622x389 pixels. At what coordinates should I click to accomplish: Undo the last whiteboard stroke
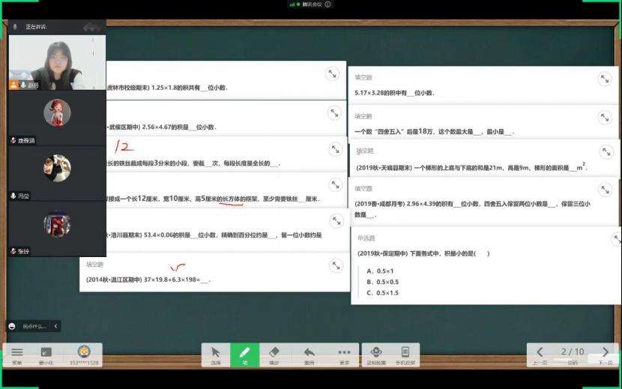click(x=309, y=354)
